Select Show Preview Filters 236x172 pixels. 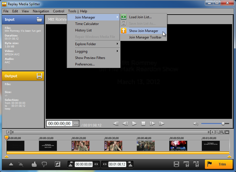(x=93, y=58)
